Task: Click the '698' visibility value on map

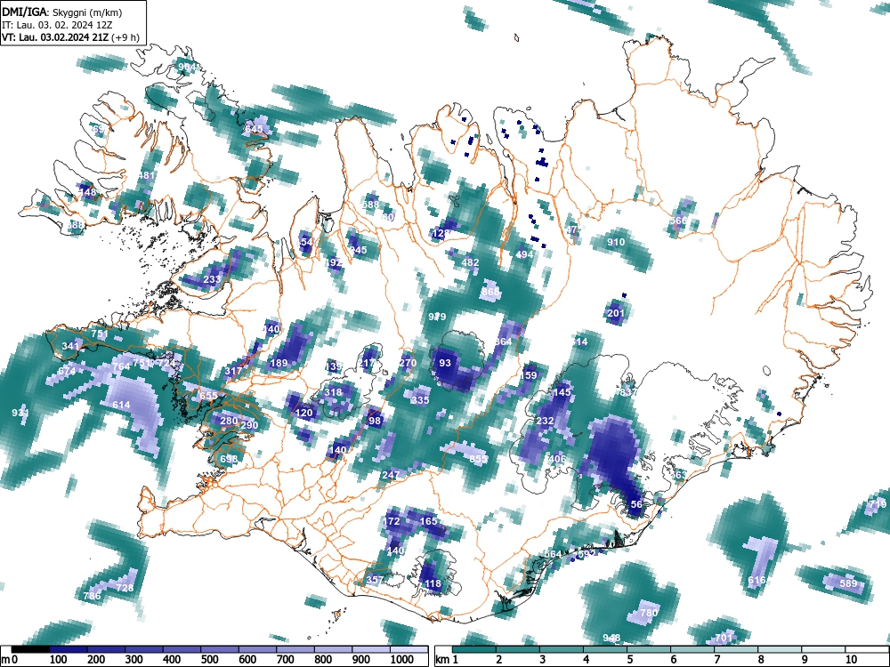Action: coord(229,459)
